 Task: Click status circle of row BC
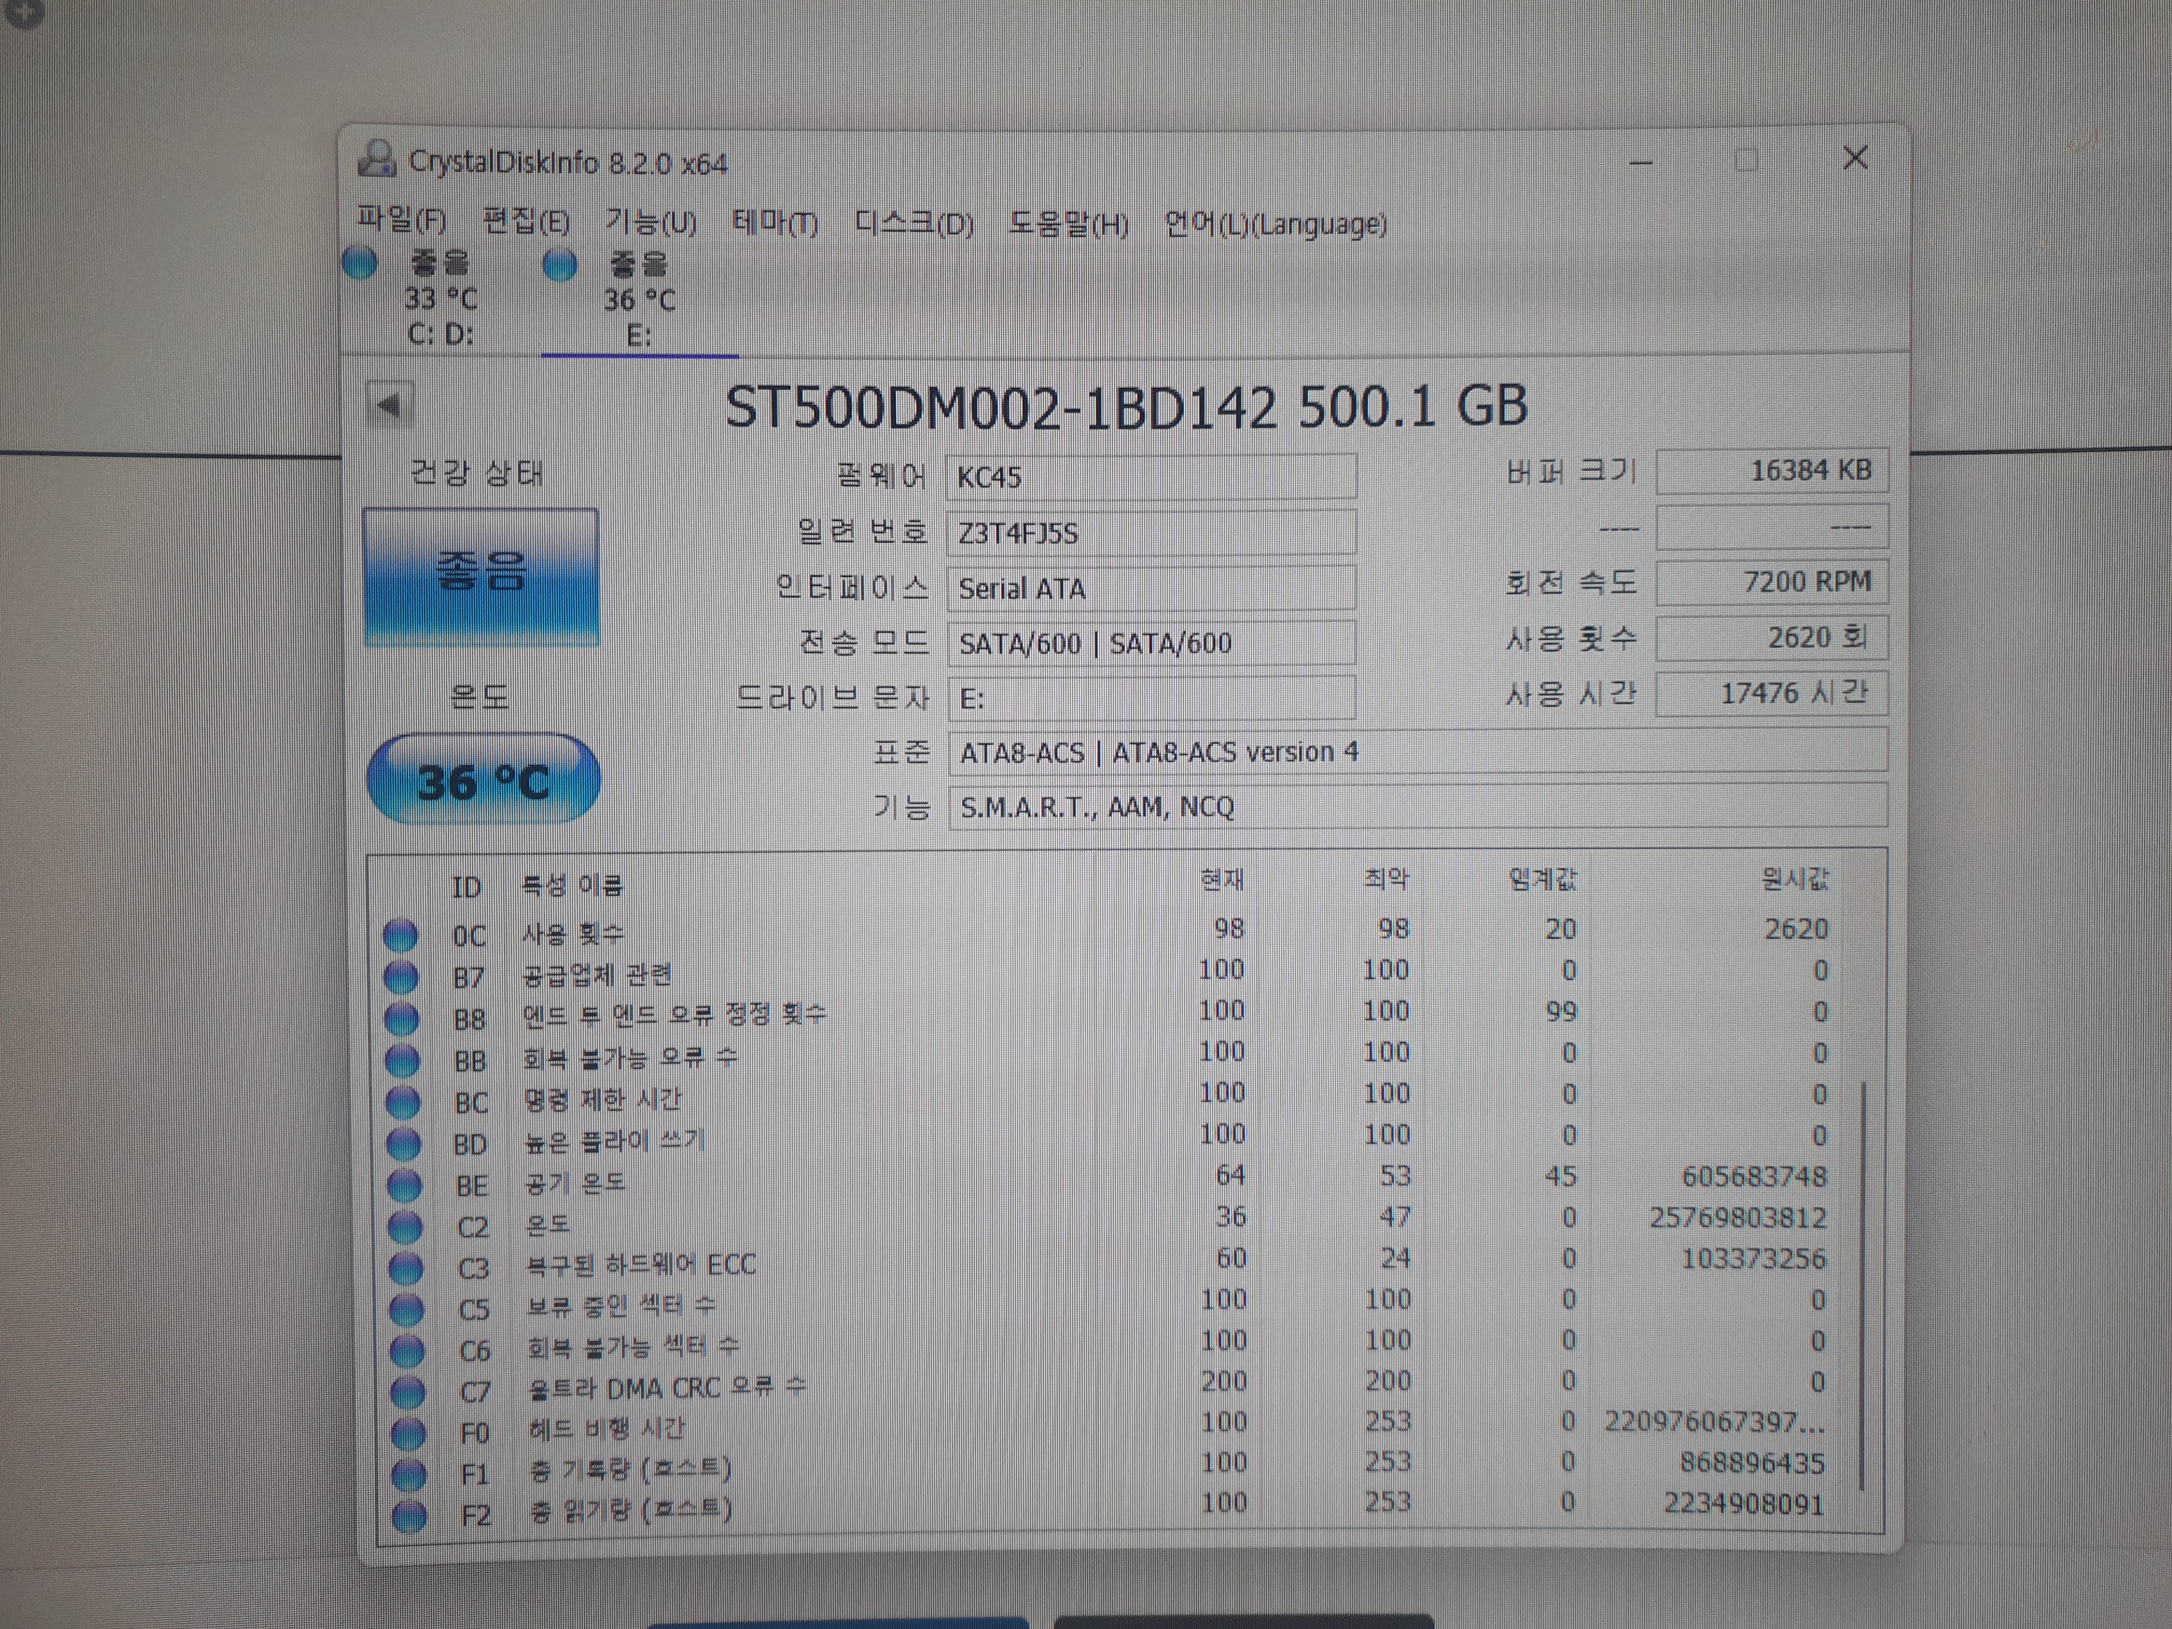[402, 1102]
